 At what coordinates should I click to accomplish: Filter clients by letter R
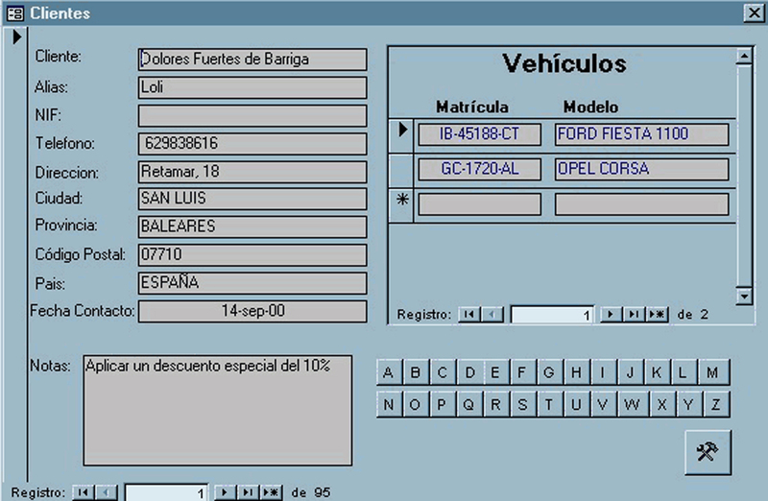tap(496, 404)
